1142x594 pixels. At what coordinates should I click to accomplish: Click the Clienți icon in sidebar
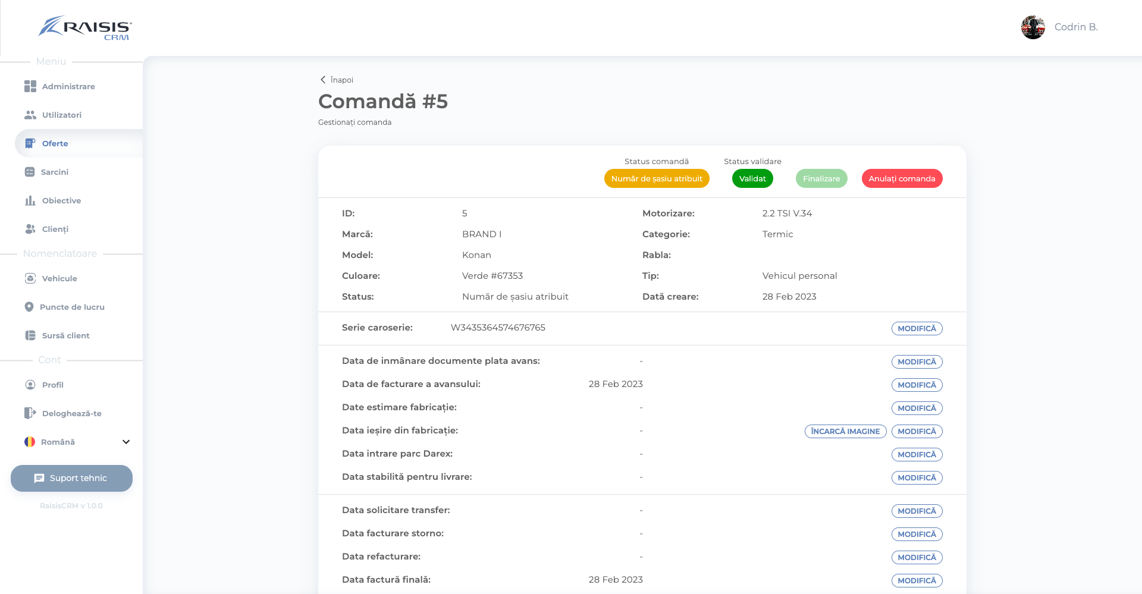(x=30, y=229)
